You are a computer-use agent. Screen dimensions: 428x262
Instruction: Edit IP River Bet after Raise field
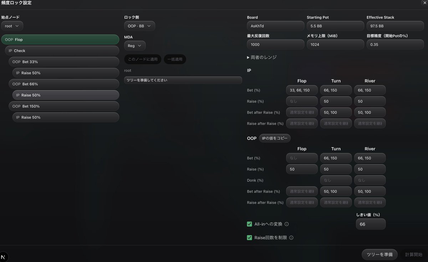(x=370, y=112)
